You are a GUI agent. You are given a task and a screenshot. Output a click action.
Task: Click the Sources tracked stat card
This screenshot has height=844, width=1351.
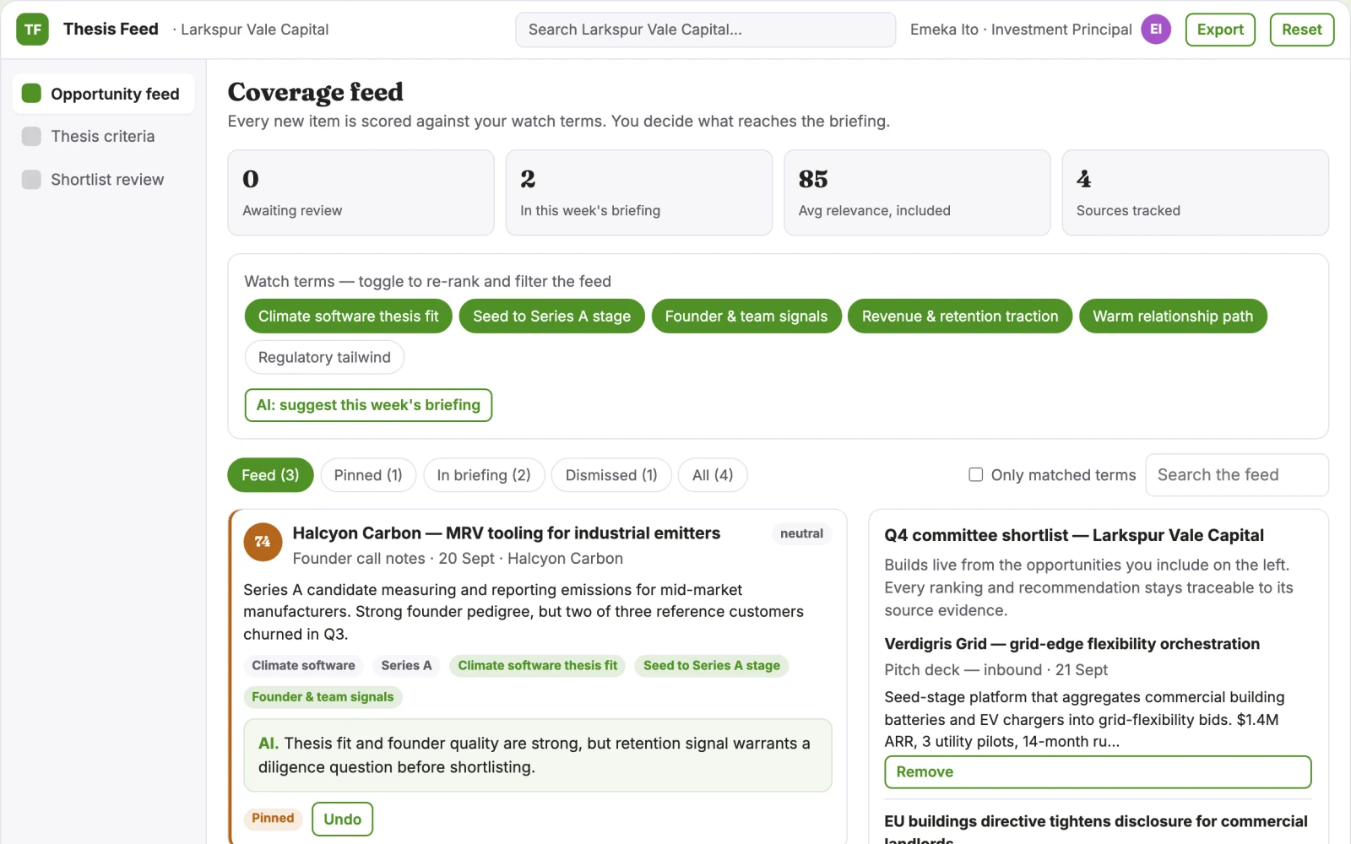click(x=1195, y=192)
